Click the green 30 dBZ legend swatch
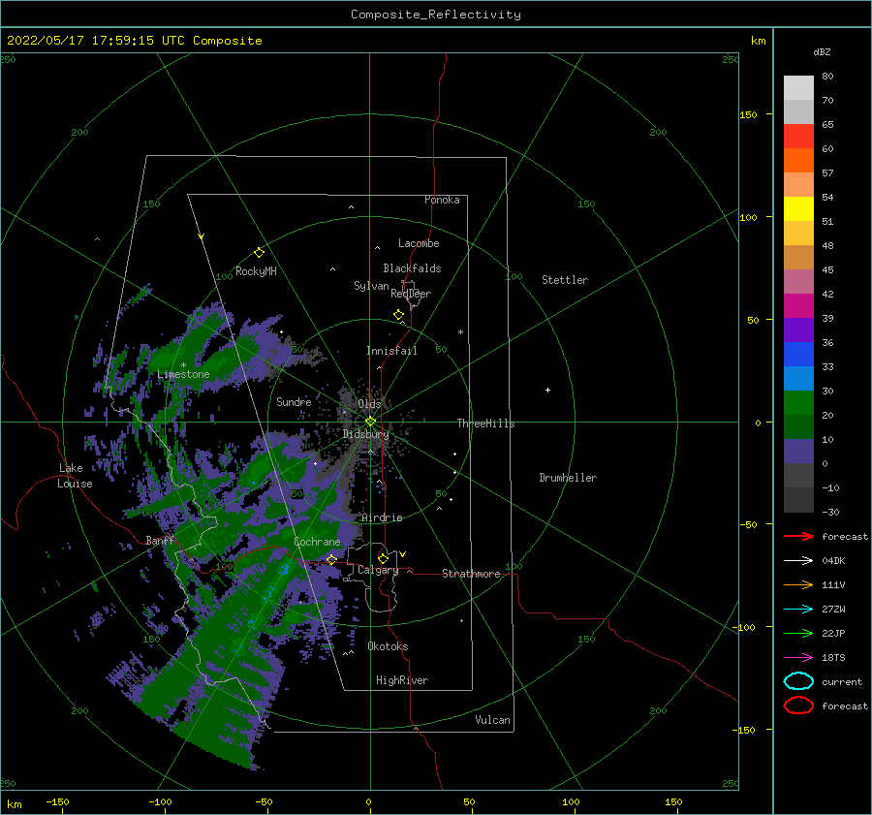The image size is (872, 815). [798, 402]
